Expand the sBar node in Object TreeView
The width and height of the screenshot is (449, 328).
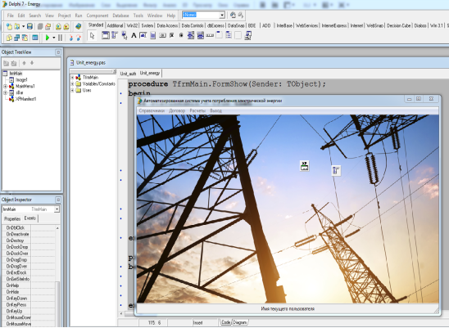click(5, 92)
